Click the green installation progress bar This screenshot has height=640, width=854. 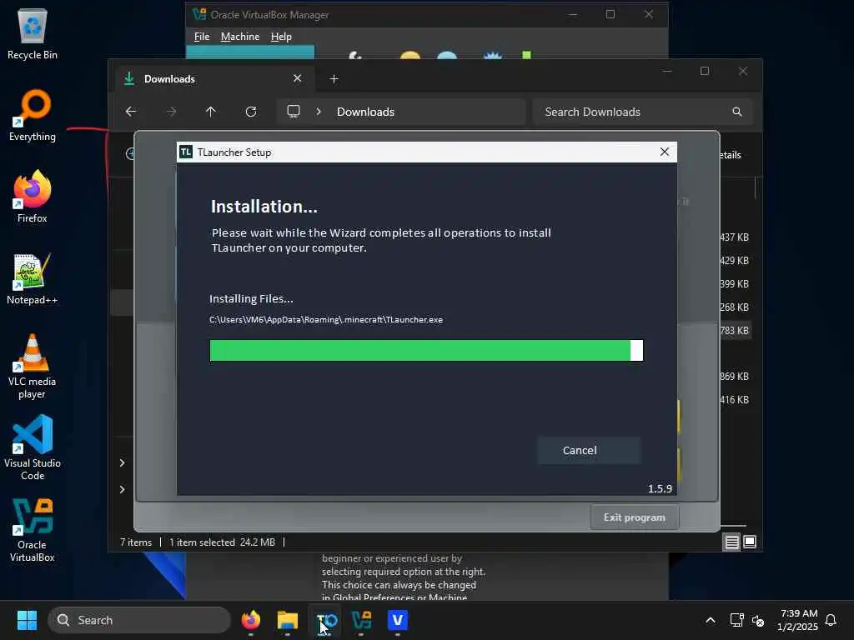click(x=426, y=351)
